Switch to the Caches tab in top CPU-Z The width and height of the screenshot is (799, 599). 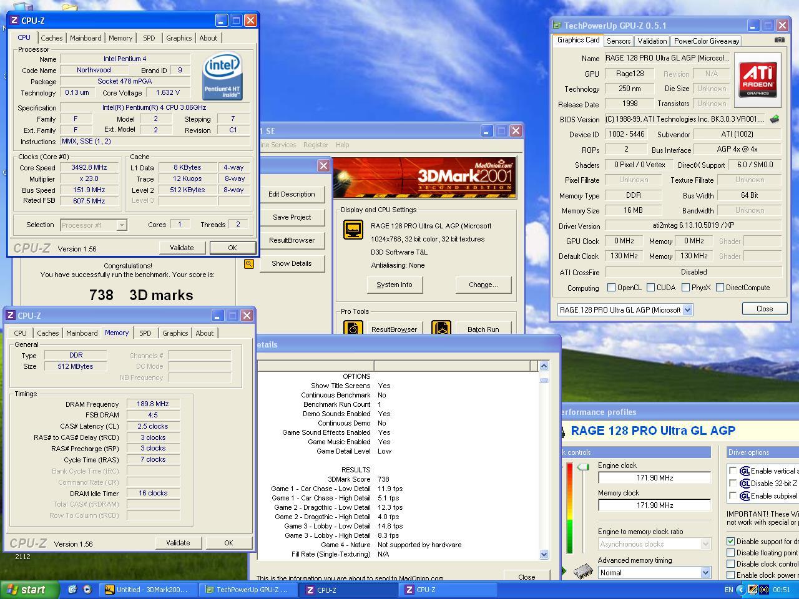(52, 38)
